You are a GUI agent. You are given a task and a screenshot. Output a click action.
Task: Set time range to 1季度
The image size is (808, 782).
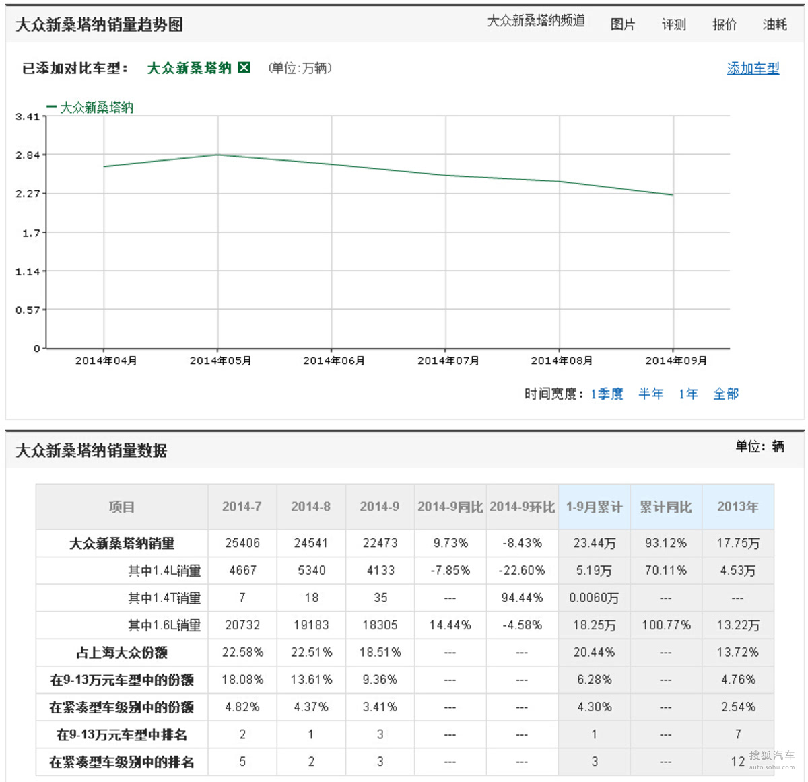[607, 394]
